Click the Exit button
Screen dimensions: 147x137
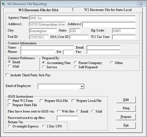point(126,125)
